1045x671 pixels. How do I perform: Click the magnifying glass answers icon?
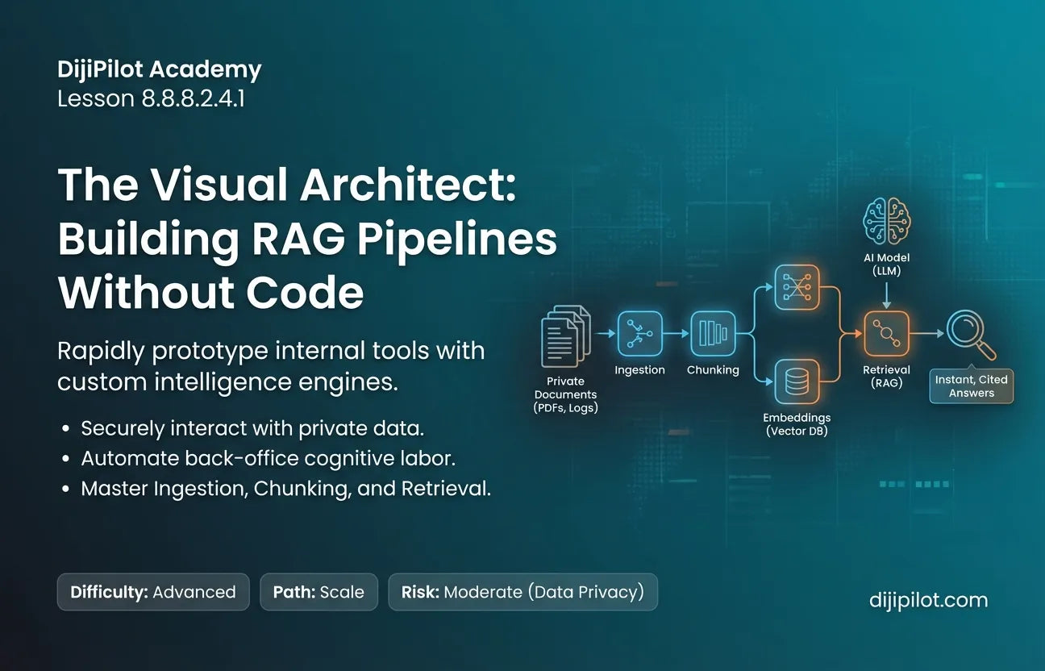coord(972,335)
